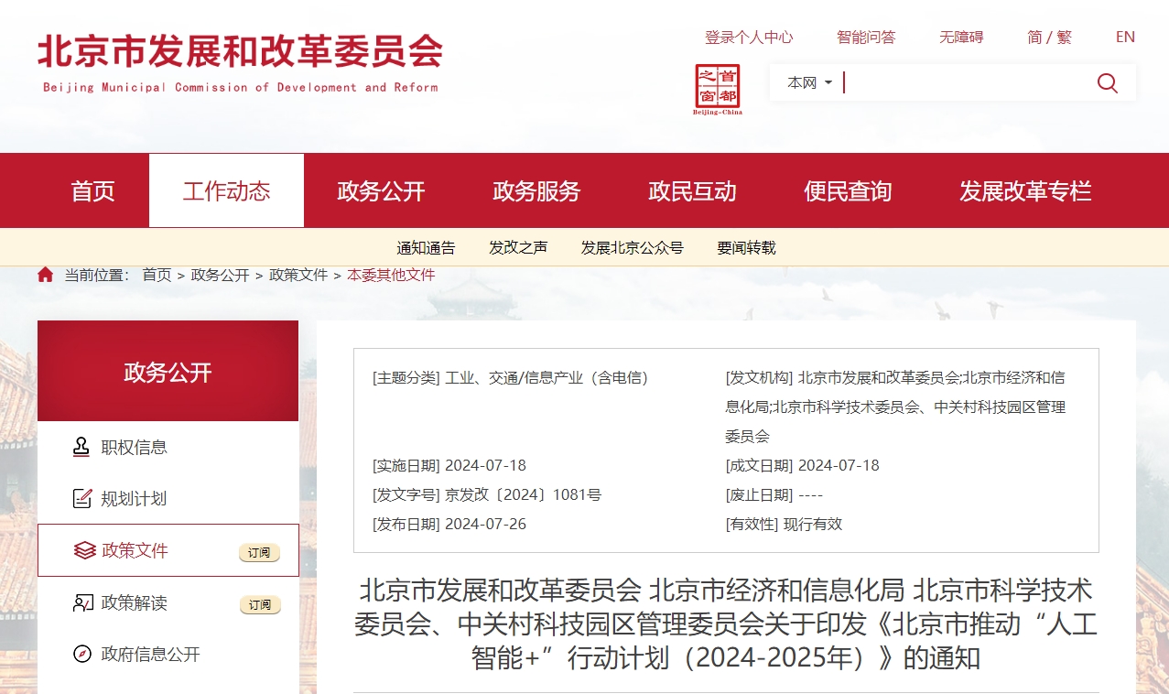The image size is (1169, 694).
Task: Click the 职权信息 stamp icon
Action: click(82, 447)
